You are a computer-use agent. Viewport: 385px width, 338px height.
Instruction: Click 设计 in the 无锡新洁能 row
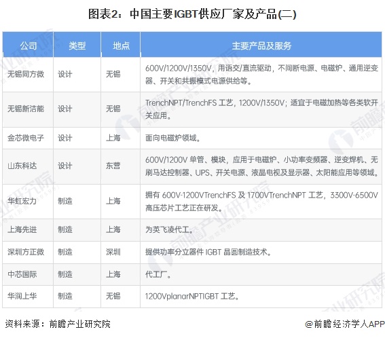click(x=65, y=109)
